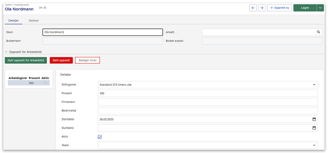Image resolution: width=328 pixels, height=153 pixels.
Task: Click the next record arrow icon
Action: (x=262, y=8)
